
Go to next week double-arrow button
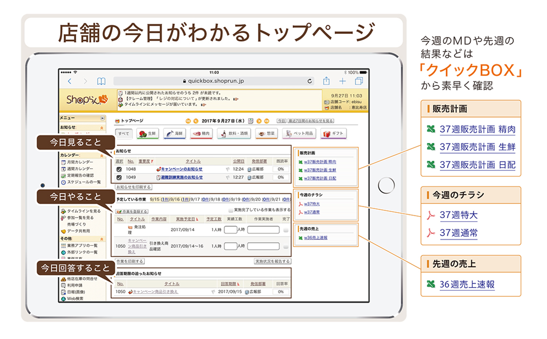pyautogui.click(x=266, y=121)
